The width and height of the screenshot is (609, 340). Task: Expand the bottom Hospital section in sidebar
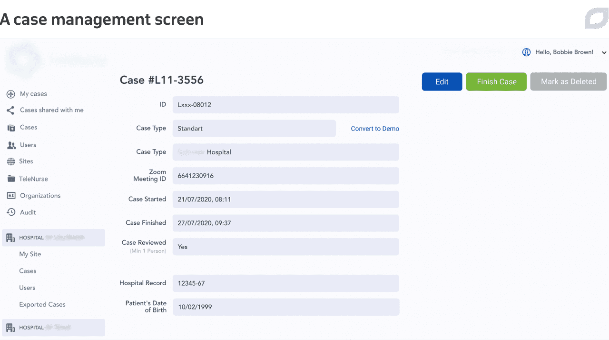53,328
